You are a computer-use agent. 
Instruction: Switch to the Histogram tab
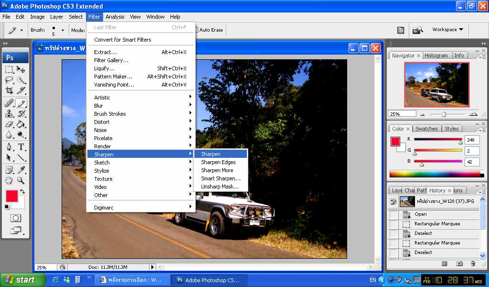(x=436, y=55)
